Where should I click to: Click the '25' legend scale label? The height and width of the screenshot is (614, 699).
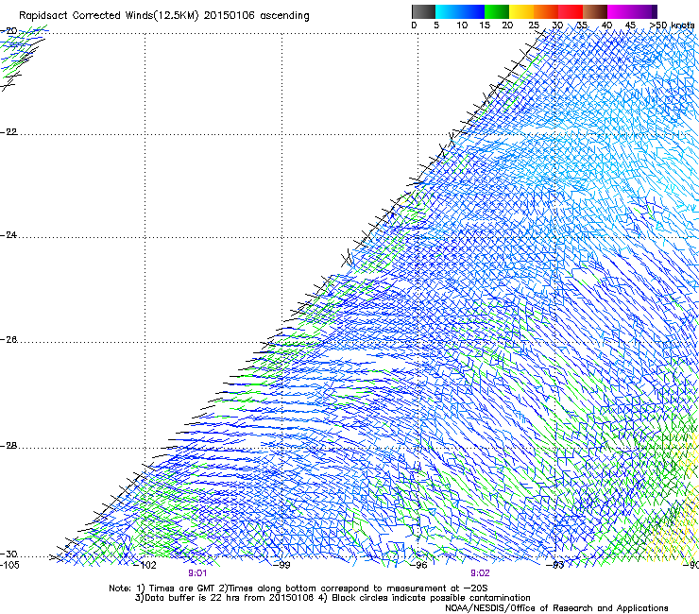pos(534,26)
